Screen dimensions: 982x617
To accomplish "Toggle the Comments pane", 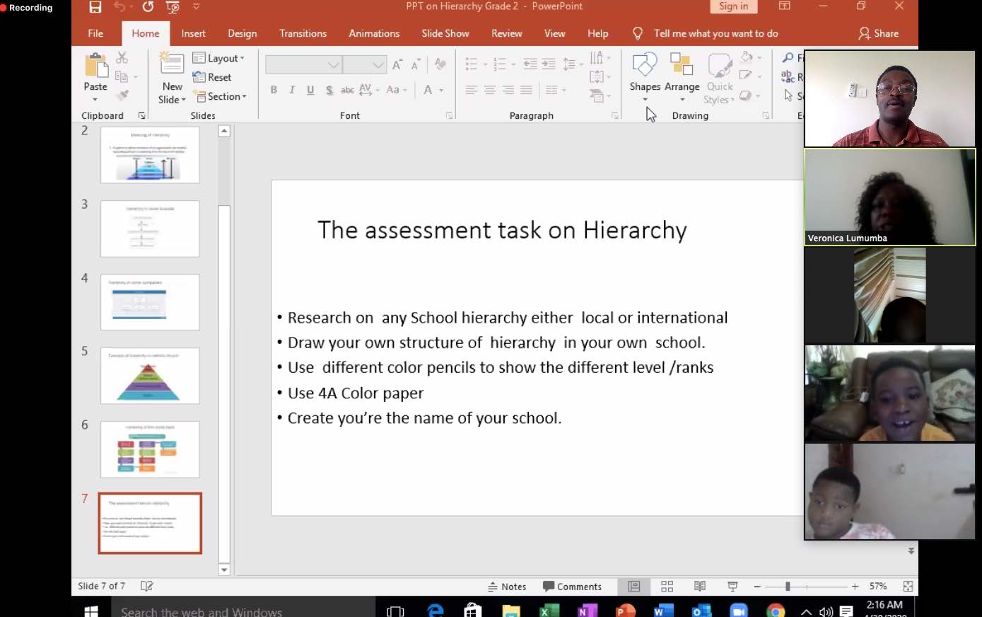I will click(x=572, y=587).
